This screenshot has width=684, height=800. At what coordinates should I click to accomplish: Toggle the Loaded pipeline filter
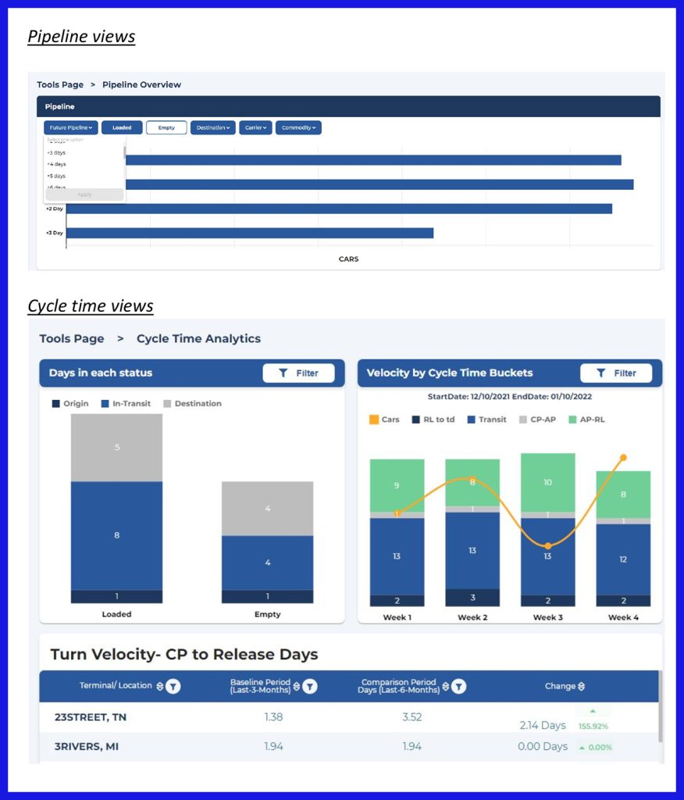[122, 127]
